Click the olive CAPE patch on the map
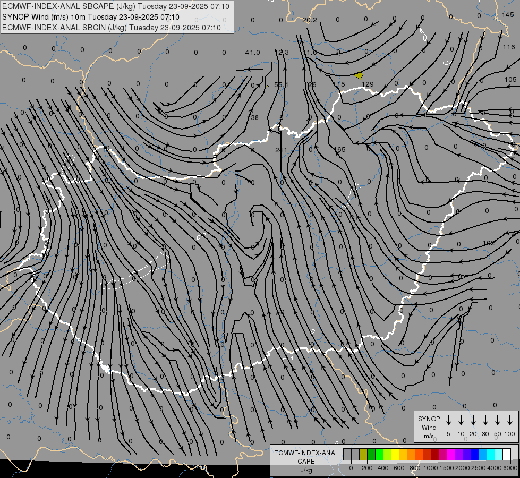 [359, 75]
